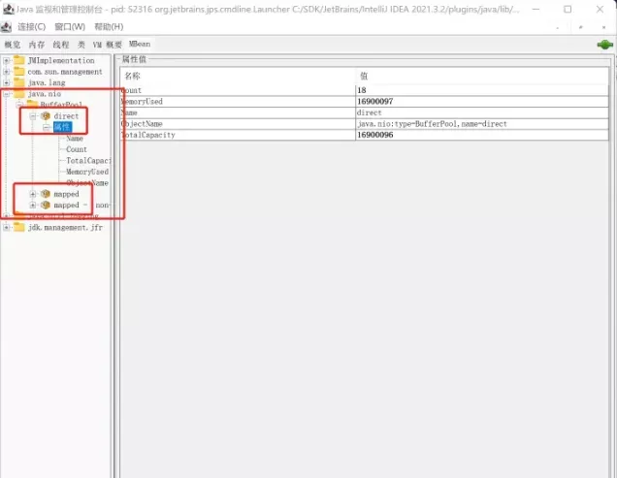
Task: Open the 连接(C) menu
Action: (x=31, y=27)
